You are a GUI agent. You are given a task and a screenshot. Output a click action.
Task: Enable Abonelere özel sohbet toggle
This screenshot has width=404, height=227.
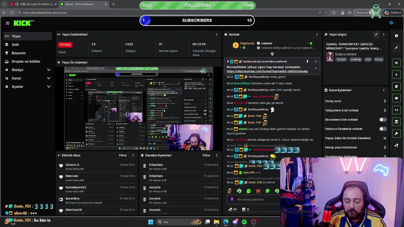click(383, 120)
